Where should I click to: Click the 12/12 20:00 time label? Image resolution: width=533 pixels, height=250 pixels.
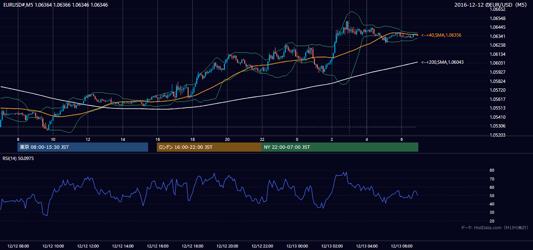tap(227, 246)
